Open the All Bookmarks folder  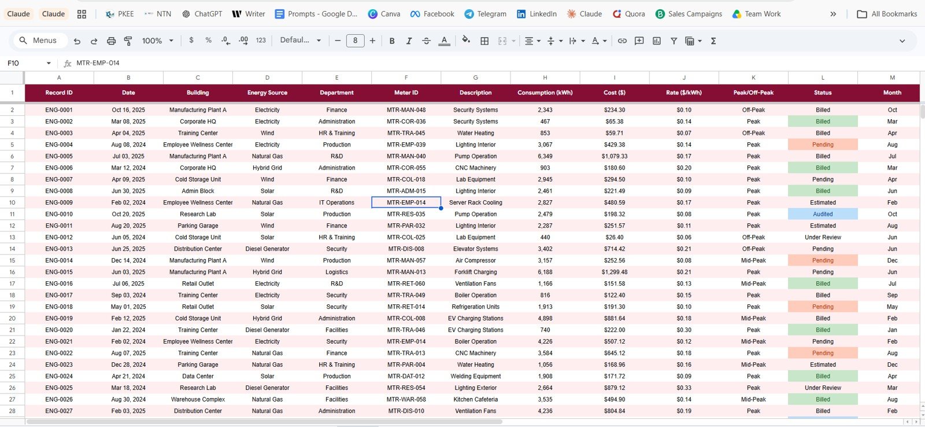click(x=887, y=14)
